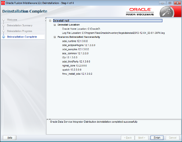Close the Deinstallation window

(x=177, y=3)
